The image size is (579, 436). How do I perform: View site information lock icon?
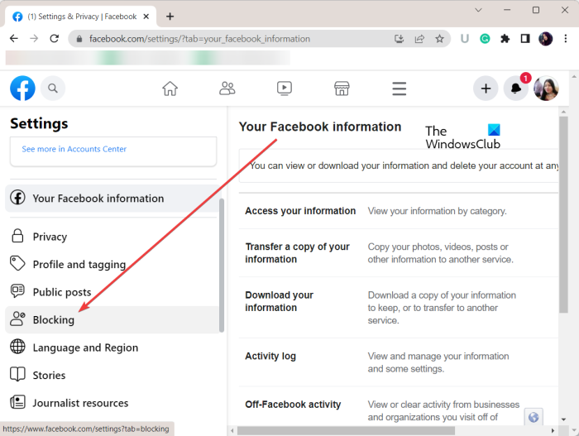pyautogui.click(x=79, y=38)
